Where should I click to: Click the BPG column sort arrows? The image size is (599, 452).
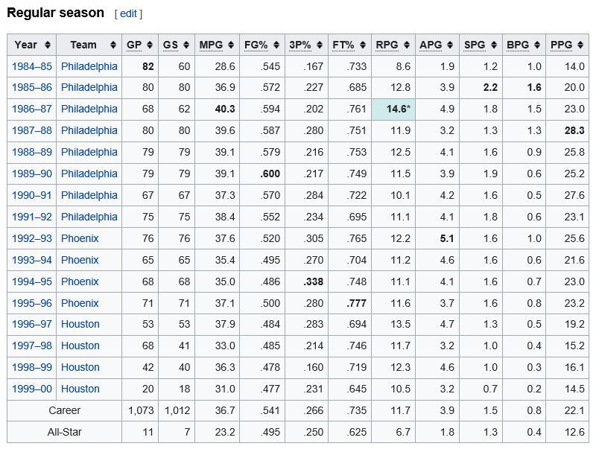(536, 45)
